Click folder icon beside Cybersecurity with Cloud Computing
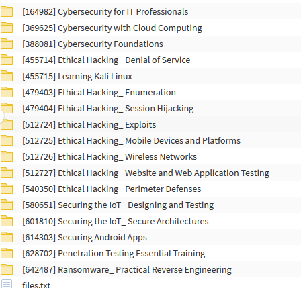This screenshot has width=301, height=288. 7,28
